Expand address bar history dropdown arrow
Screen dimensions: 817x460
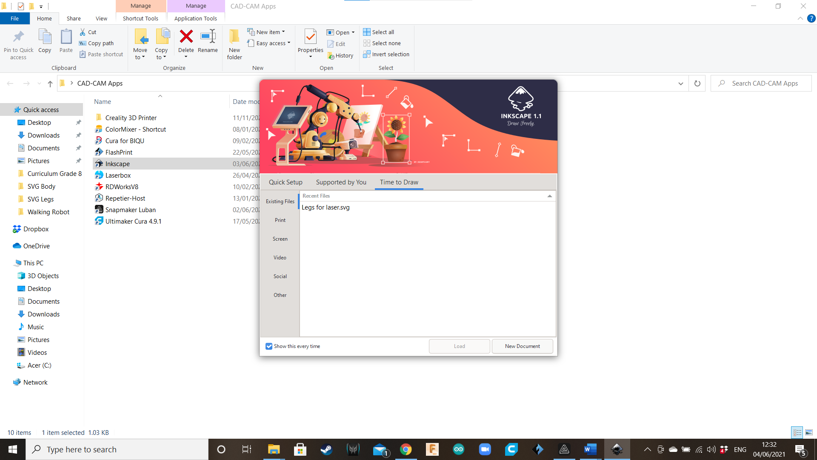click(680, 83)
